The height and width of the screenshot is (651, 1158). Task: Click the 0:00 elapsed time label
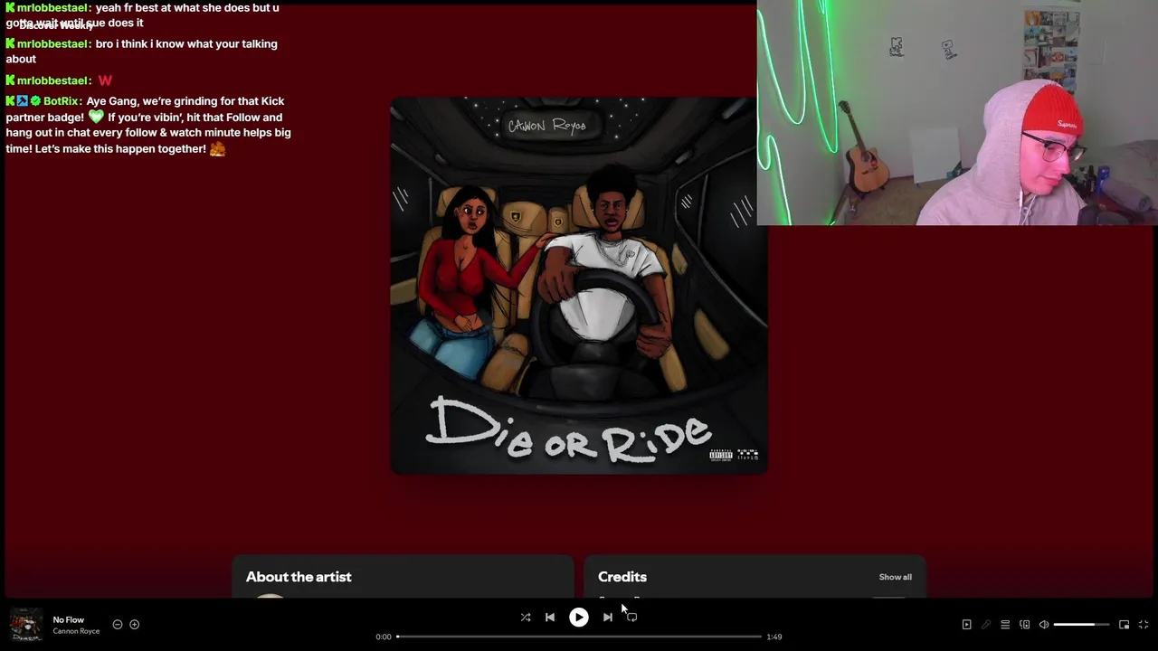[384, 637]
